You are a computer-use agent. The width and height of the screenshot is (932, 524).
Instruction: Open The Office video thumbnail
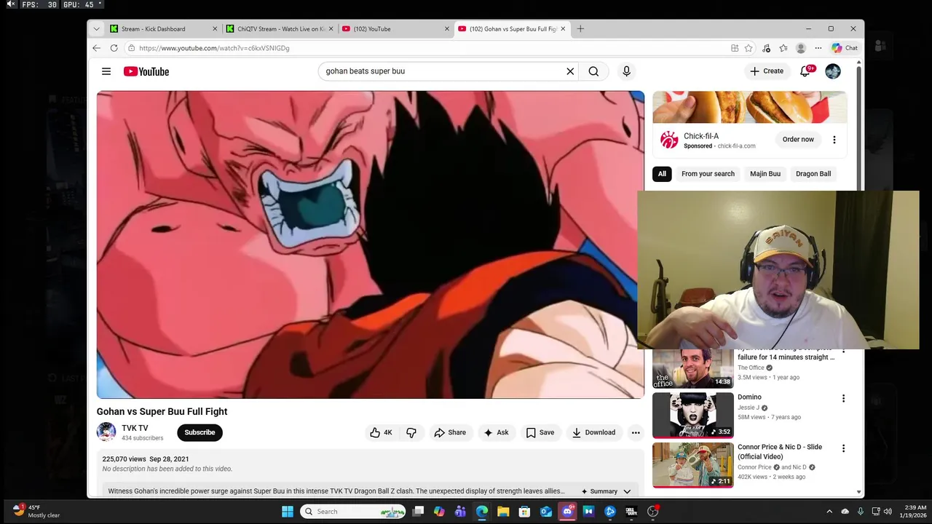click(693, 368)
